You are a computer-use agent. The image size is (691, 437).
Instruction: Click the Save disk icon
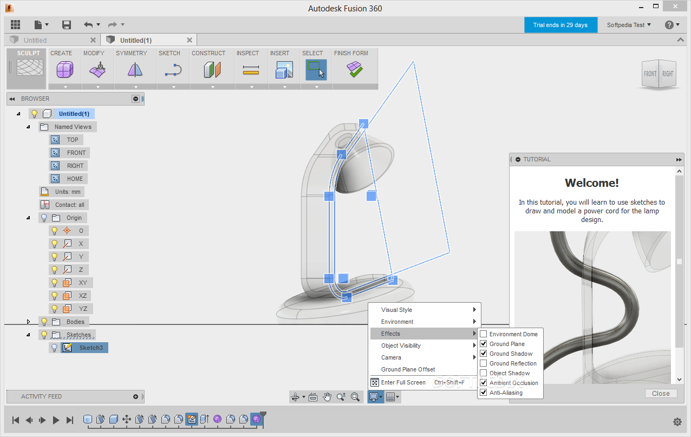coord(67,25)
